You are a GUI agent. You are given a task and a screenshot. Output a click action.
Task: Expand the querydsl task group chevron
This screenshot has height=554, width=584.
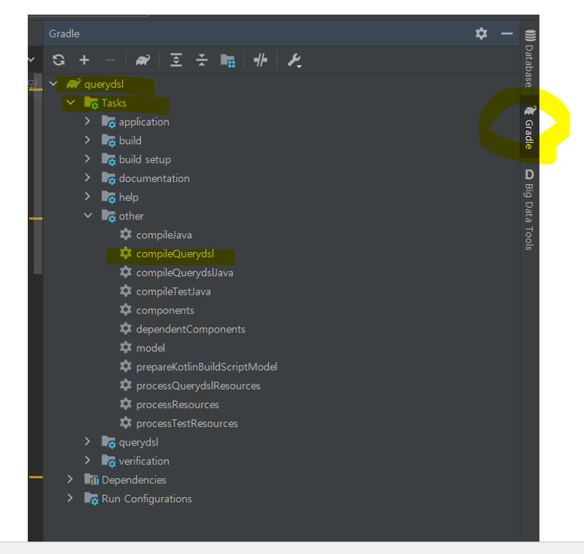(x=87, y=441)
